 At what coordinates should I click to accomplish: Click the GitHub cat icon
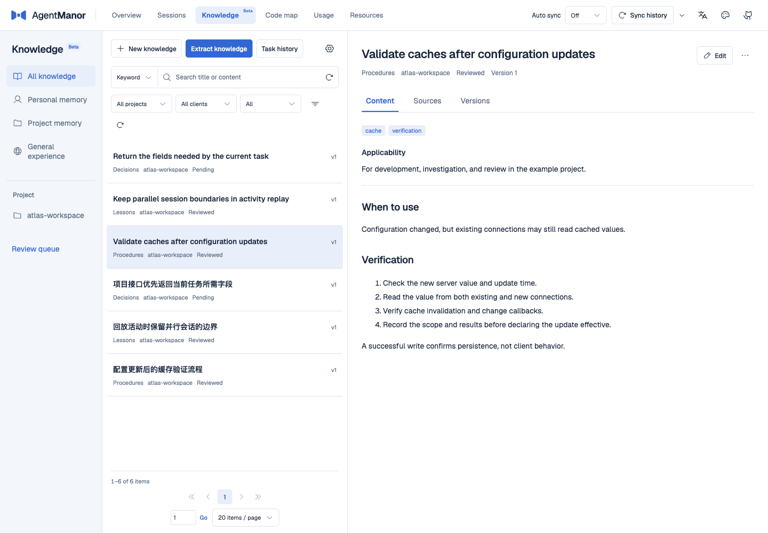click(748, 15)
